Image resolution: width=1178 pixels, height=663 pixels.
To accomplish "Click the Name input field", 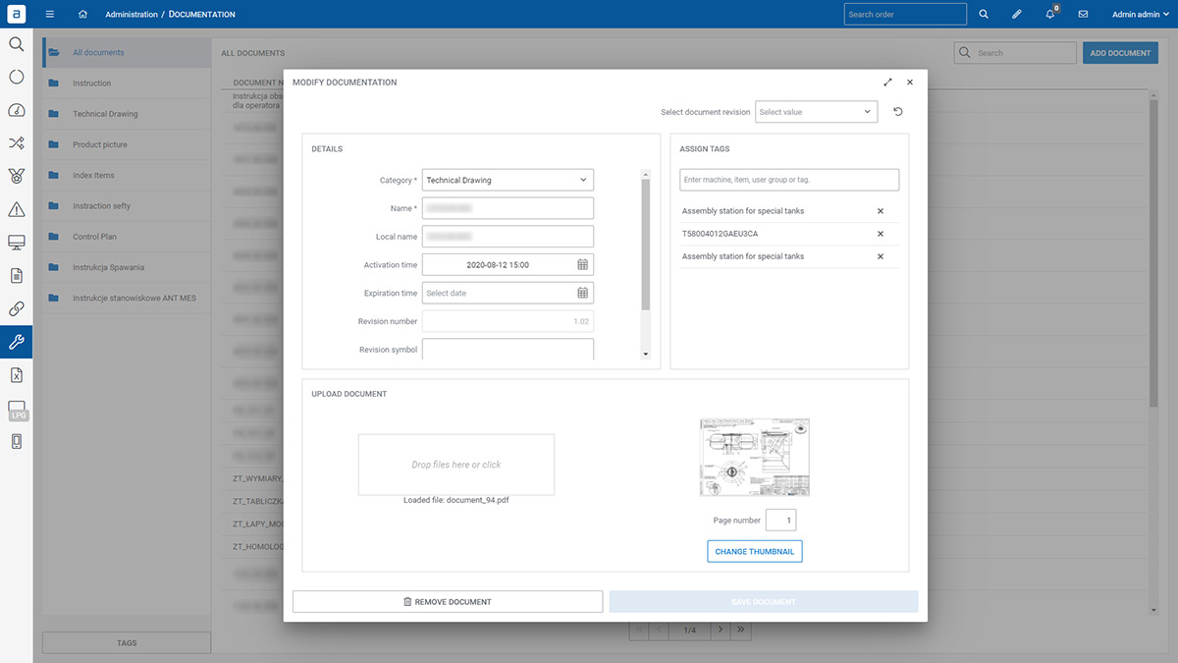I will (508, 208).
